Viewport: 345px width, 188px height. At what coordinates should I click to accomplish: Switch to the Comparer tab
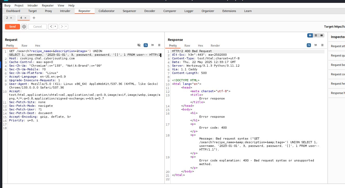(x=170, y=11)
